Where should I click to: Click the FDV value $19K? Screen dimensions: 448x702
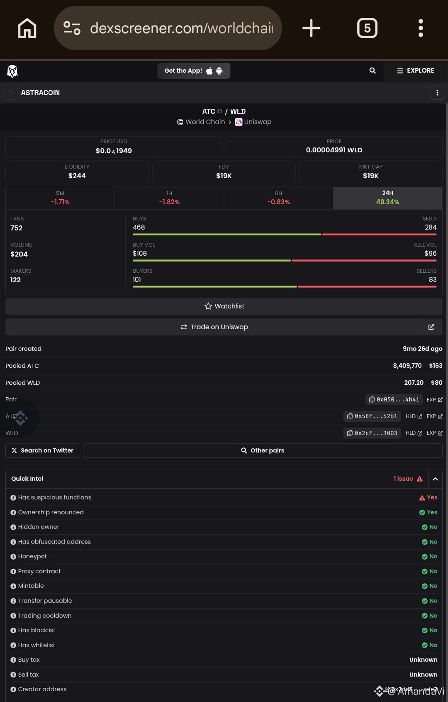tap(224, 176)
